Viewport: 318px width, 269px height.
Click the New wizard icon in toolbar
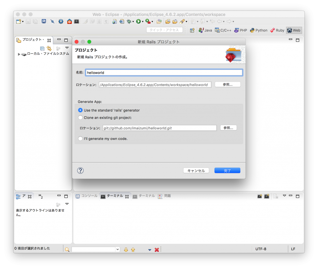[x=18, y=21]
